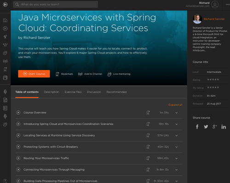This screenshot has height=183, width=230.
Task: Toggle Bookmark for this course
Action: pos(64,74)
